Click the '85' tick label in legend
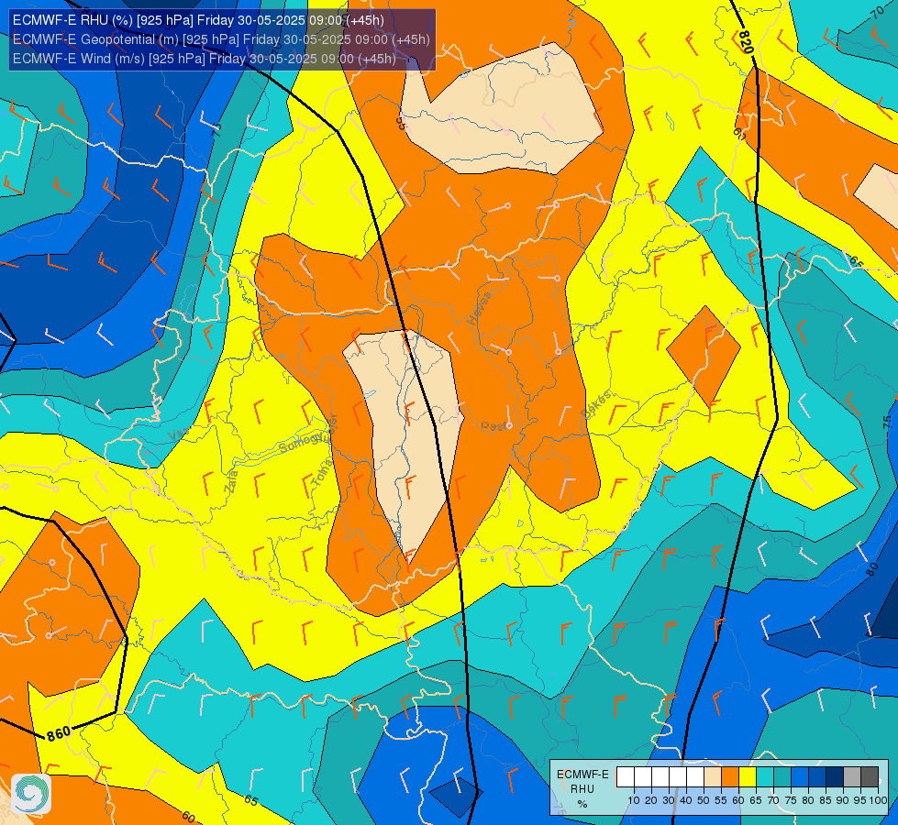The height and width of the screenshot is (825, 898). [826, 800]
